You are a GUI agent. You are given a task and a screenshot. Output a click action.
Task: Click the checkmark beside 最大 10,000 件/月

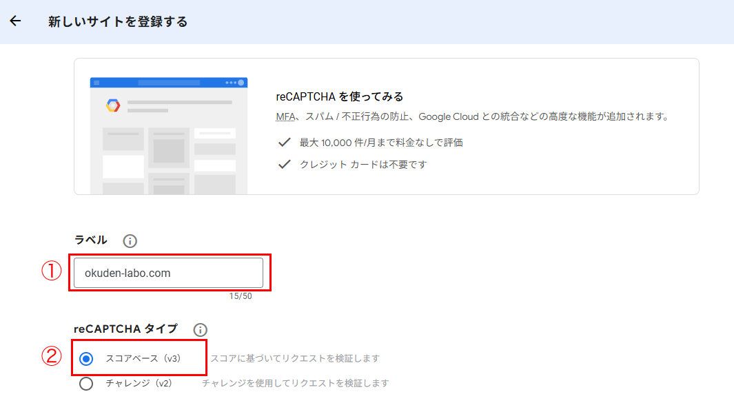(283, 143)
